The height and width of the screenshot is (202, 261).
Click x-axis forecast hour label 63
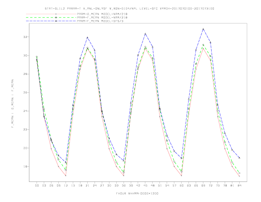[189, 185]
